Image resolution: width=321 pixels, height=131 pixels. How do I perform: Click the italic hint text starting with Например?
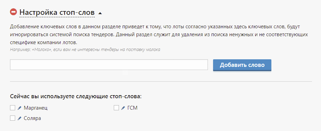(x=85, y=50)
